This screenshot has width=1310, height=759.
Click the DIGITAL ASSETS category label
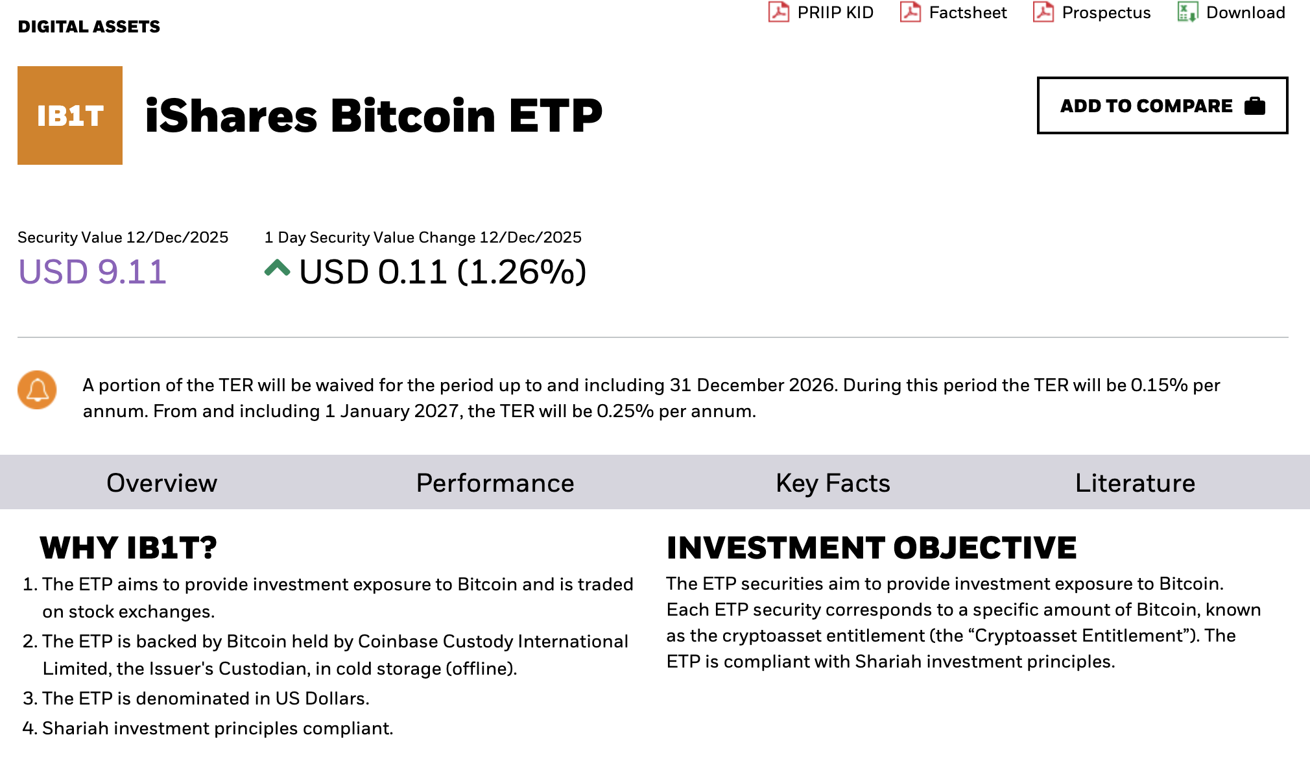[x=89, y=27]
